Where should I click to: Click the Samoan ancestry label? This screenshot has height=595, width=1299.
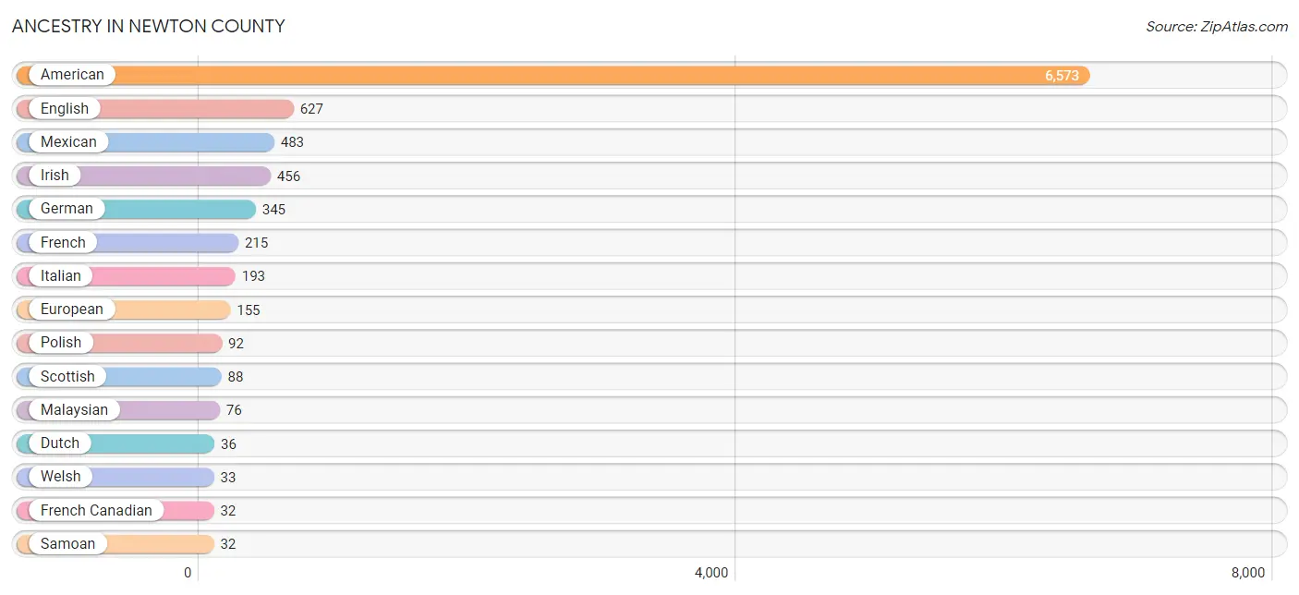click(x=67, y=543)
